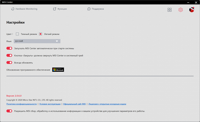The image size is (200, 122).
Task: Click the Поддержка speech bubble icon
Action: (x=89, y=9)
